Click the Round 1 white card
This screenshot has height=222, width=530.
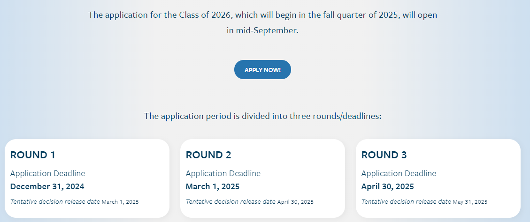coord(87,178)
